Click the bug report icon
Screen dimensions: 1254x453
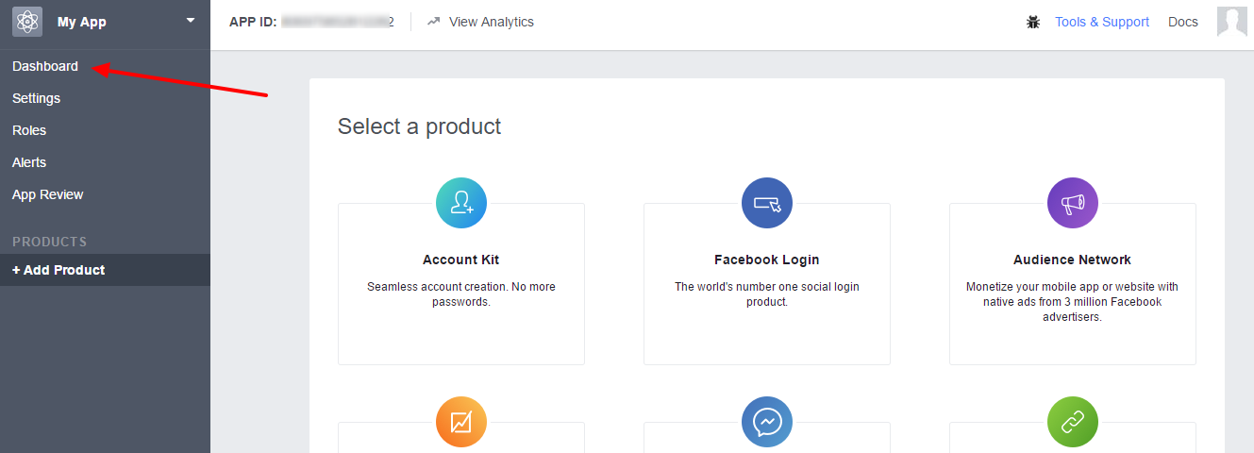point(1033,22)
